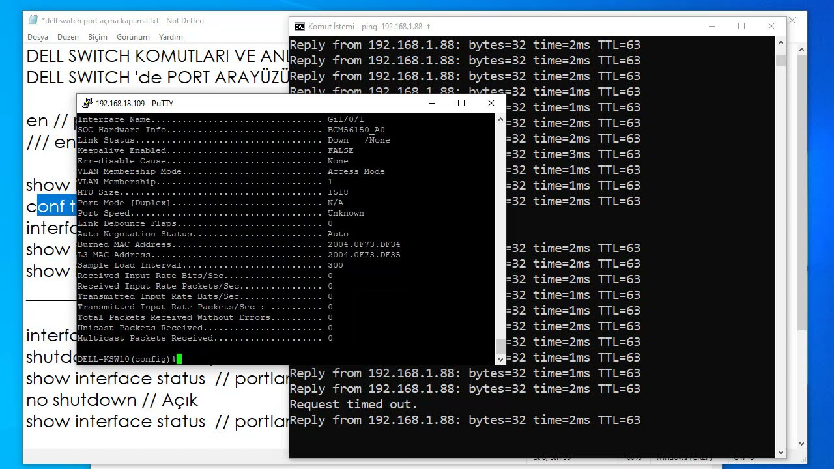This screenshot has width=834, height=469.
Task: Click 'VLAN Membership Mode' row in PuTTY
Action: coord(231,171)
